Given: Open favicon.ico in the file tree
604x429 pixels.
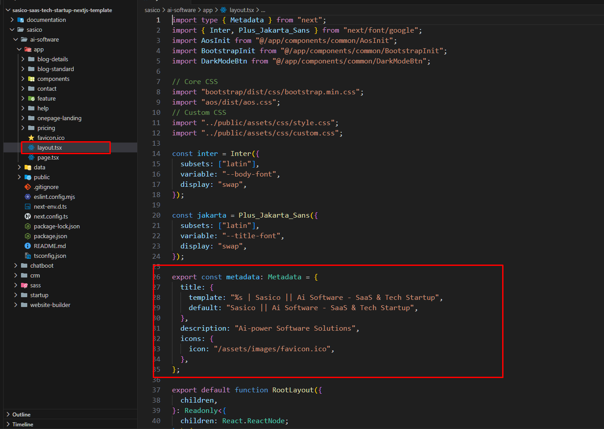Looking at the screenshot, I should 51,138.
